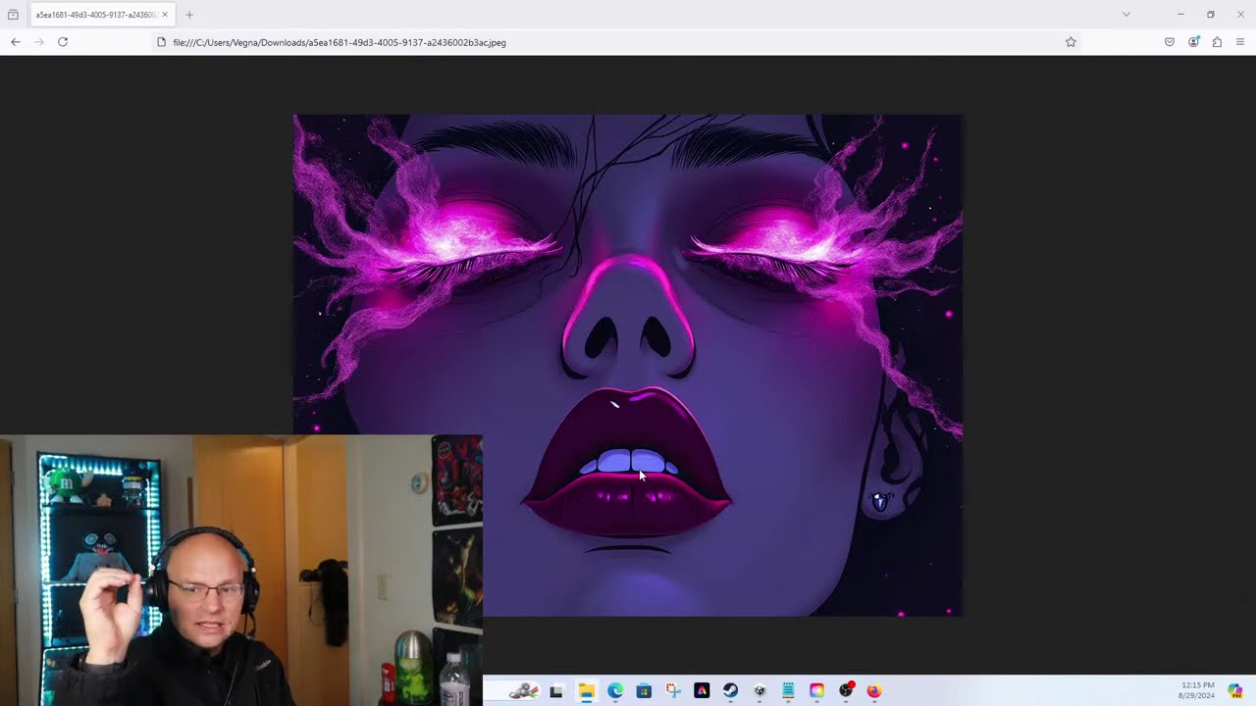Open the Firefox application menu
Image resolution: width=1256 pixels, height=706 pixels.
[x=1240, y=42]
